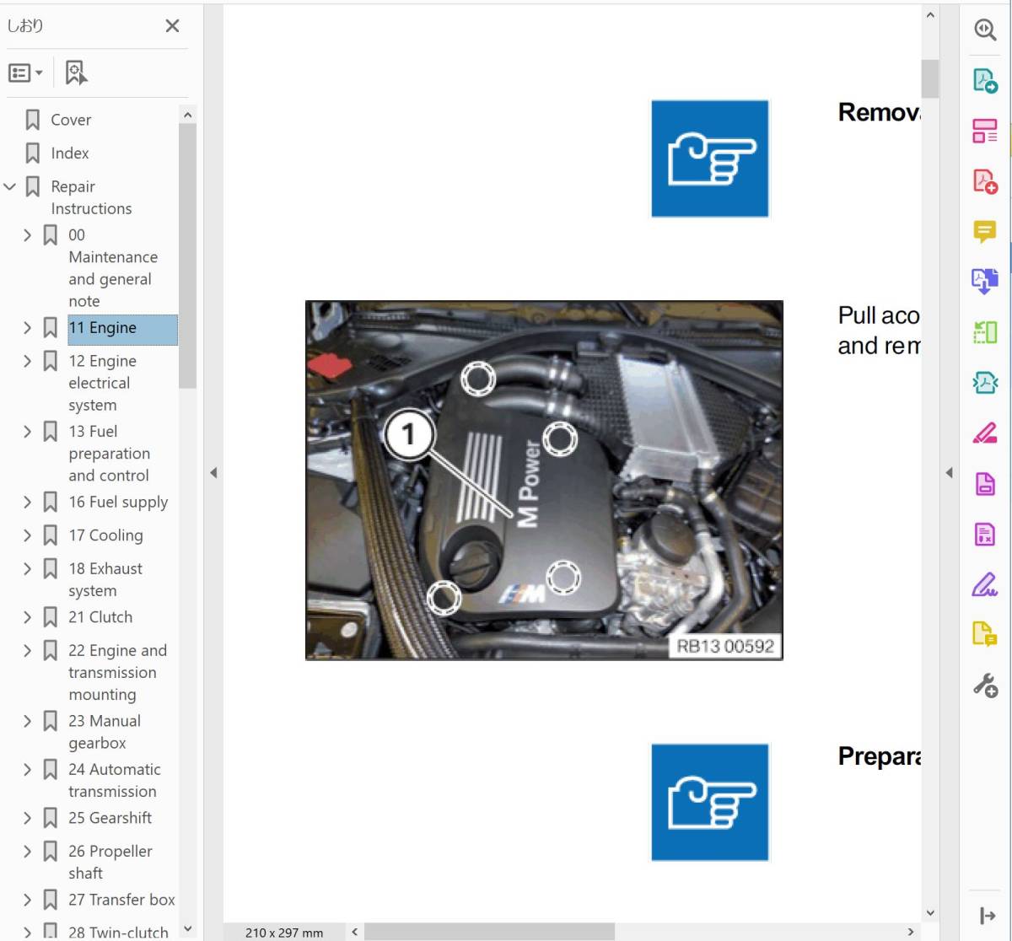Expand the 16 Fuel supply bookmark
This screenshot has height=941, width=1012.
(27, 503)
